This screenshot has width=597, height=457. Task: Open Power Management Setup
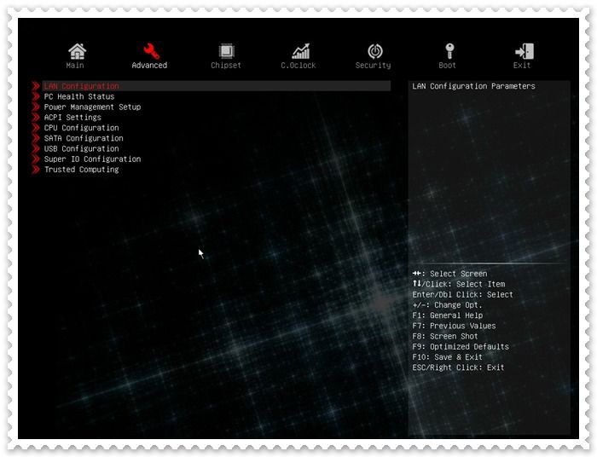coord(92,107)
